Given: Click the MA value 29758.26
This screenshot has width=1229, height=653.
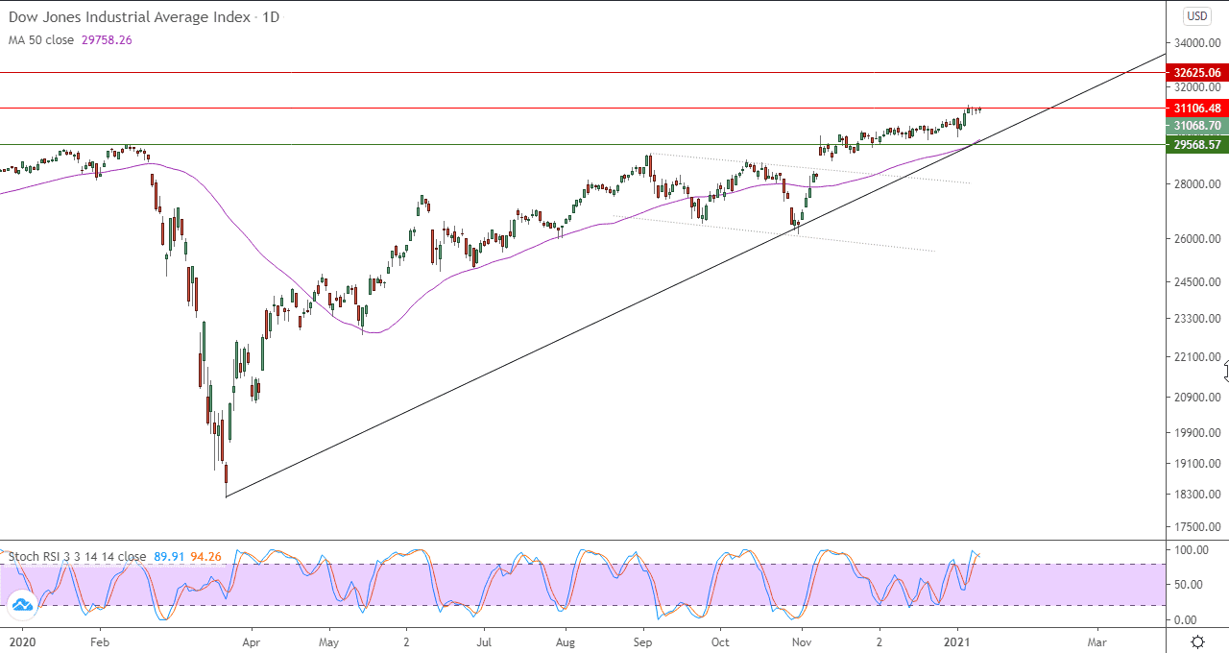Looking at the screenshot, I should [x=108, y=40].
